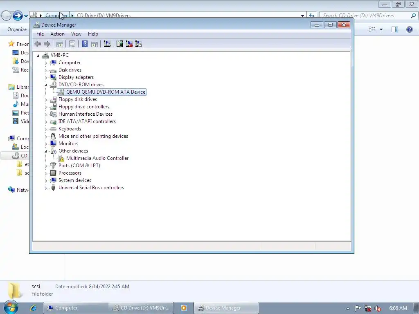Open the address bar history dropdown
This screenshot has height=314, width=419.
tap(302, 16)
